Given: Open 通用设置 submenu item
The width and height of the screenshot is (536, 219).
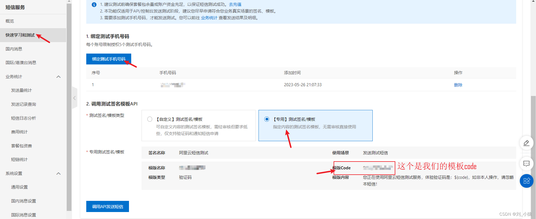Looking at the screenshot, I should pos(20,187).
